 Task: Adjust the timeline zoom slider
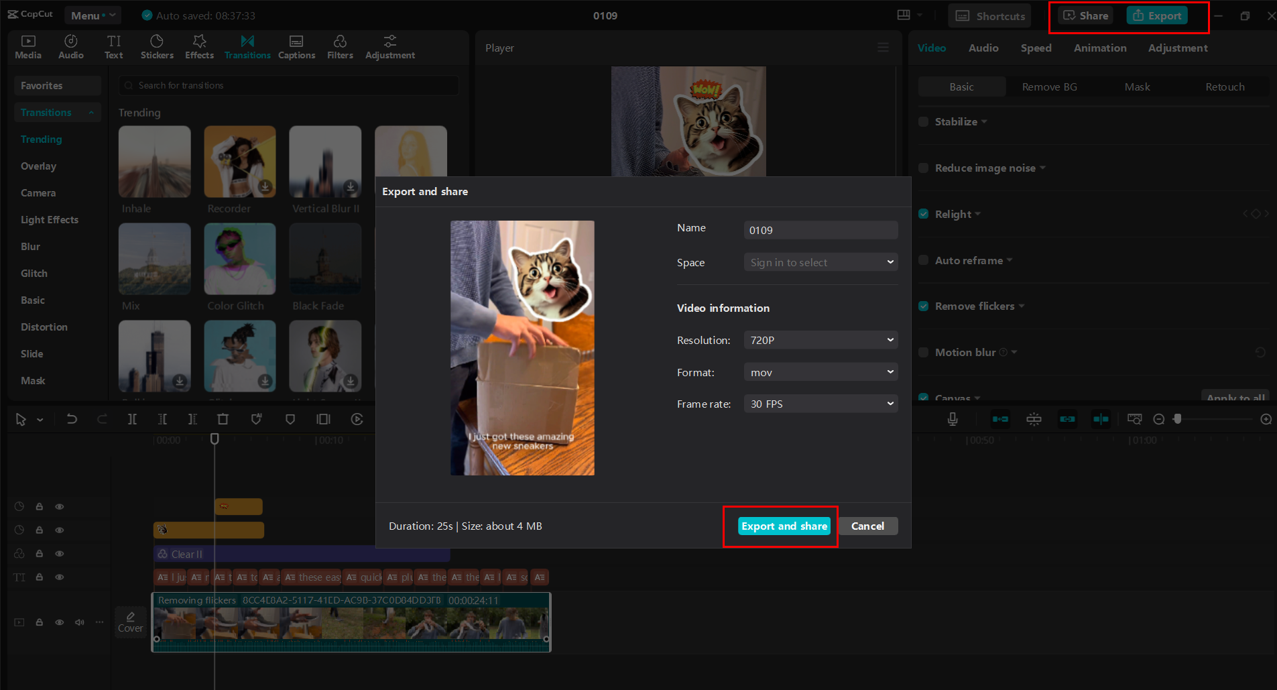click(x=1178, y=418)
